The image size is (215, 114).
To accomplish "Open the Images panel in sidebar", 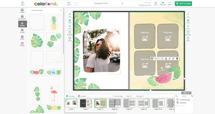I will pyautogui.click(x=22, y=11).
